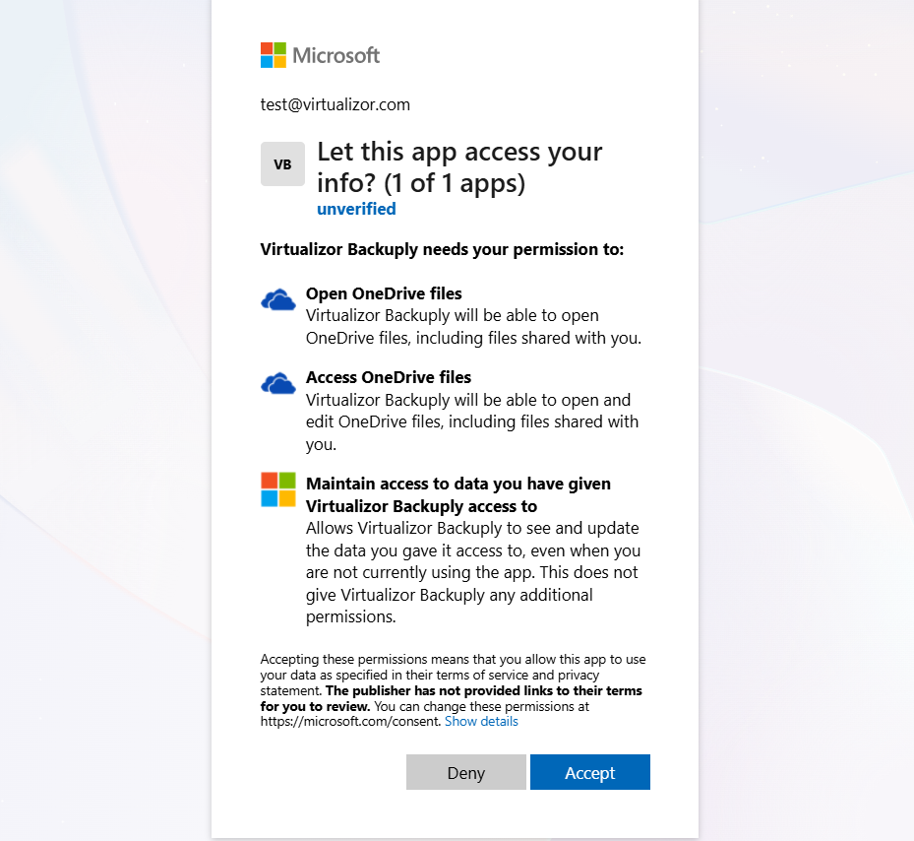Click the Microsoft logo
914x841 pixels.
tap(320, 55)
